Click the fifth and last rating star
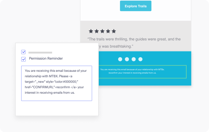The image size is (209, 132). click(x=114, y=31)
